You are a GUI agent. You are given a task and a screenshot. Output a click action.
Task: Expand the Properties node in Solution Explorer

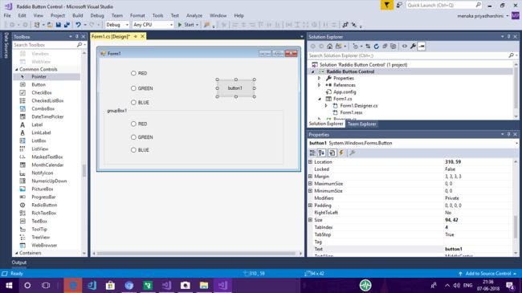point(320,78)
